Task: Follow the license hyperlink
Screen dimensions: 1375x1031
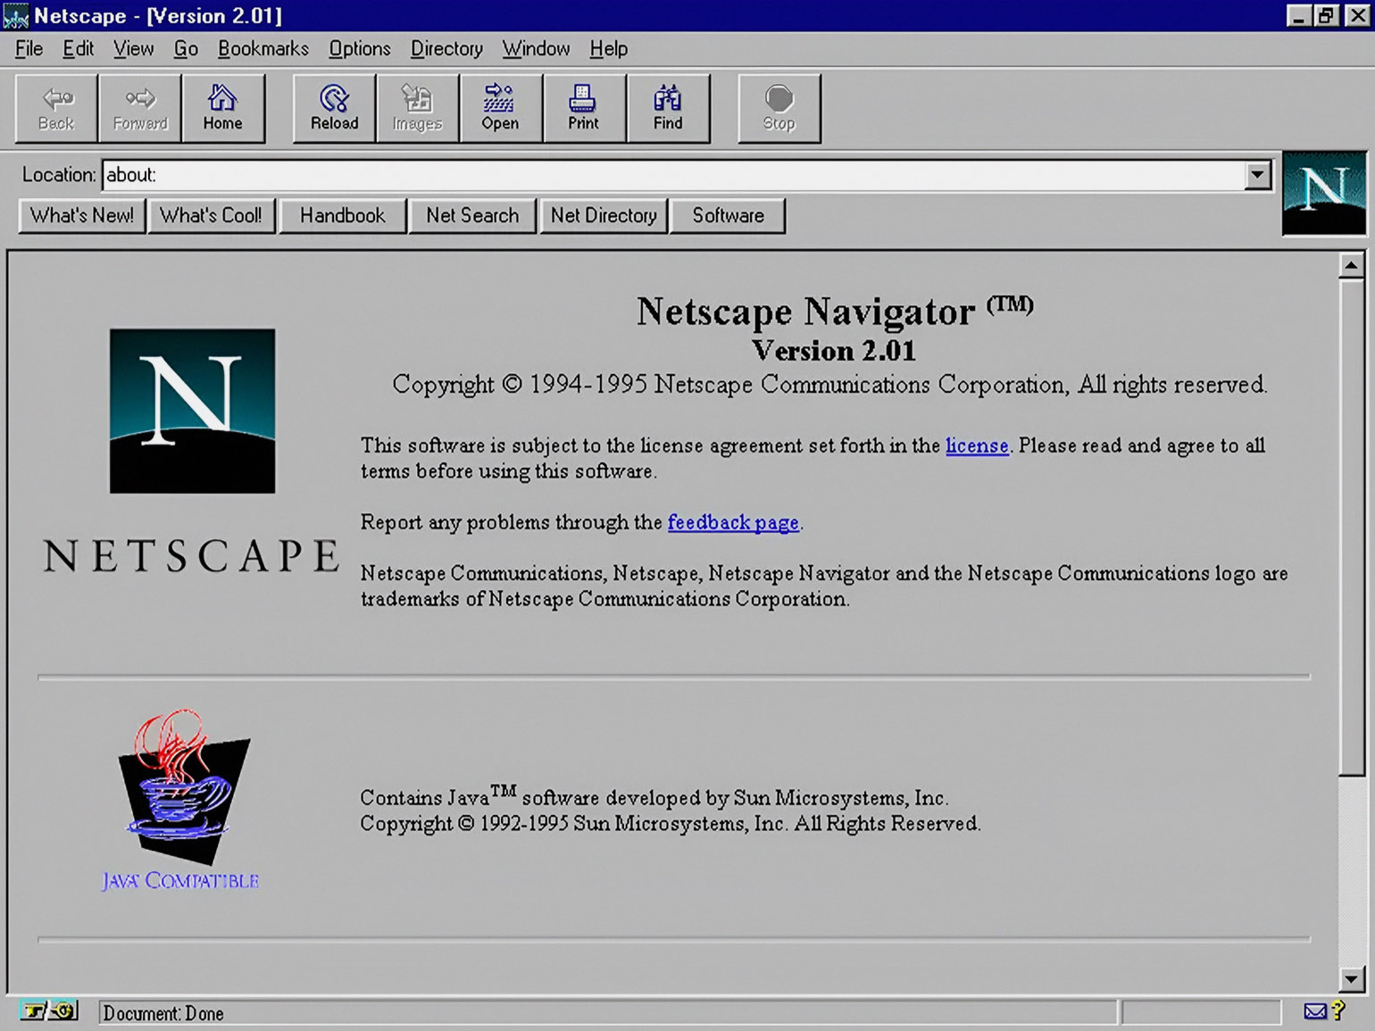Action: 977,445
